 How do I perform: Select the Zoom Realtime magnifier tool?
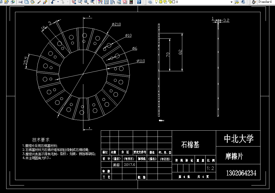[x=80, y=2]
